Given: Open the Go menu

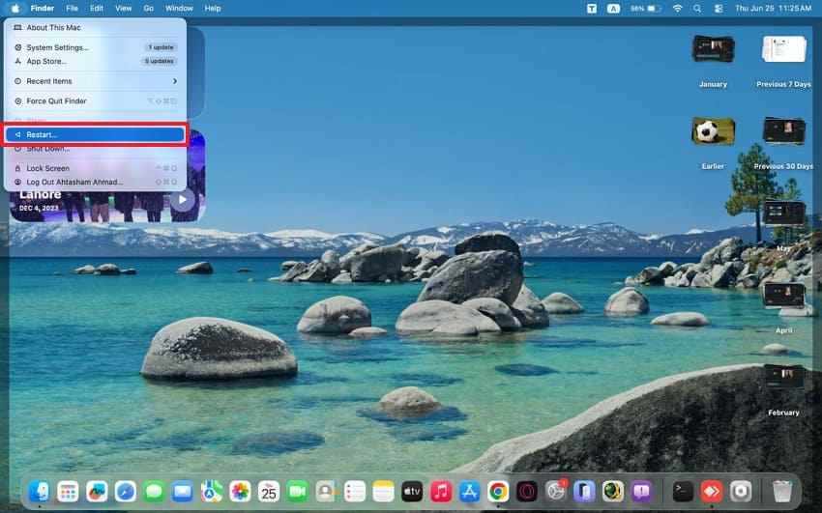Looking at the screenshot, I should 148,9.
